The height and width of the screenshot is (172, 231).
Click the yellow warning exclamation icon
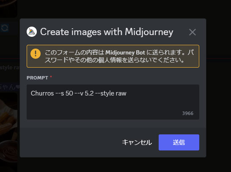pos(36,54)
